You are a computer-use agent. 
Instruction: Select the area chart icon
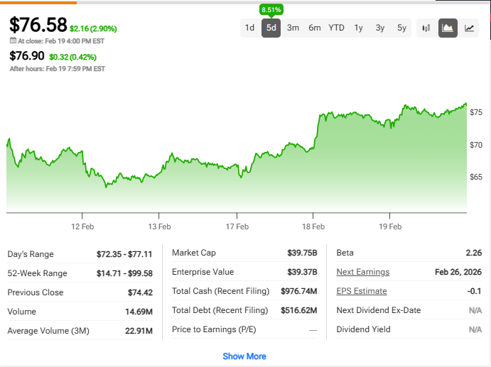[x=448, y=28]
